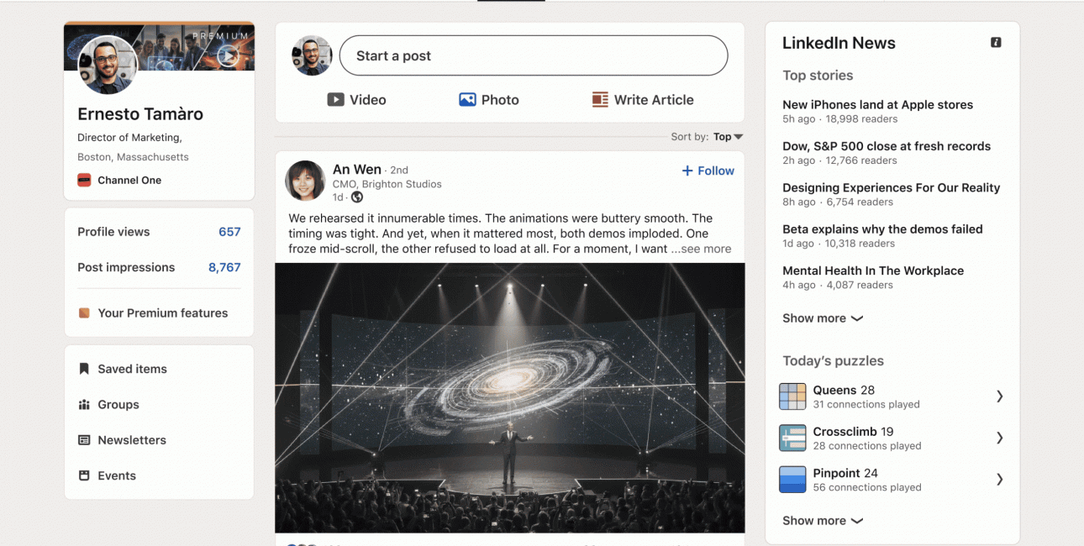The height and width of the screenshot is (546, 1084).
Task: Open Saved items bookmark icon
Action: (84, 369)
